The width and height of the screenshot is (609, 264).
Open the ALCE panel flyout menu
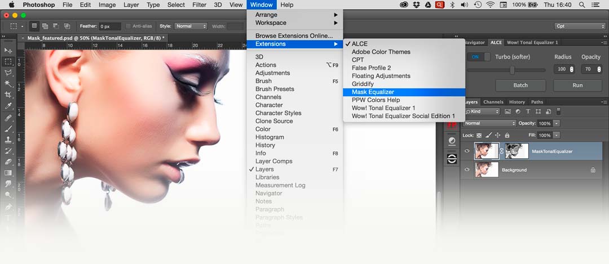(x=604, y=42)
